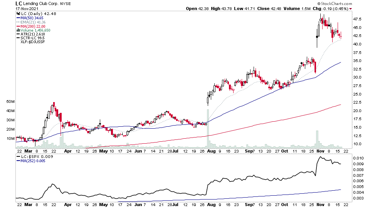Click the Lending Club Corp. company name
Image resolution: width=370 pixels, height=208 pixels.
[40, 4]
